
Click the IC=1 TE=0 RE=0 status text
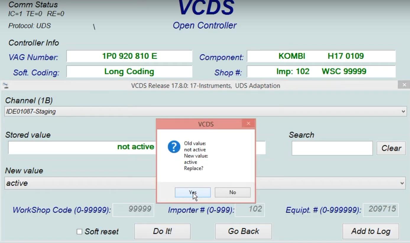click(36, 14)
